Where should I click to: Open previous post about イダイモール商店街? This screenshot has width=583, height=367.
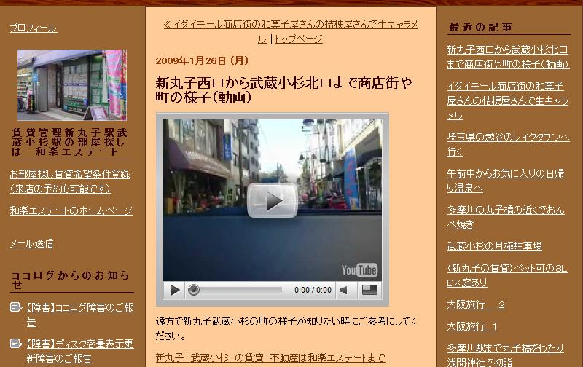(x=290, y=25)
